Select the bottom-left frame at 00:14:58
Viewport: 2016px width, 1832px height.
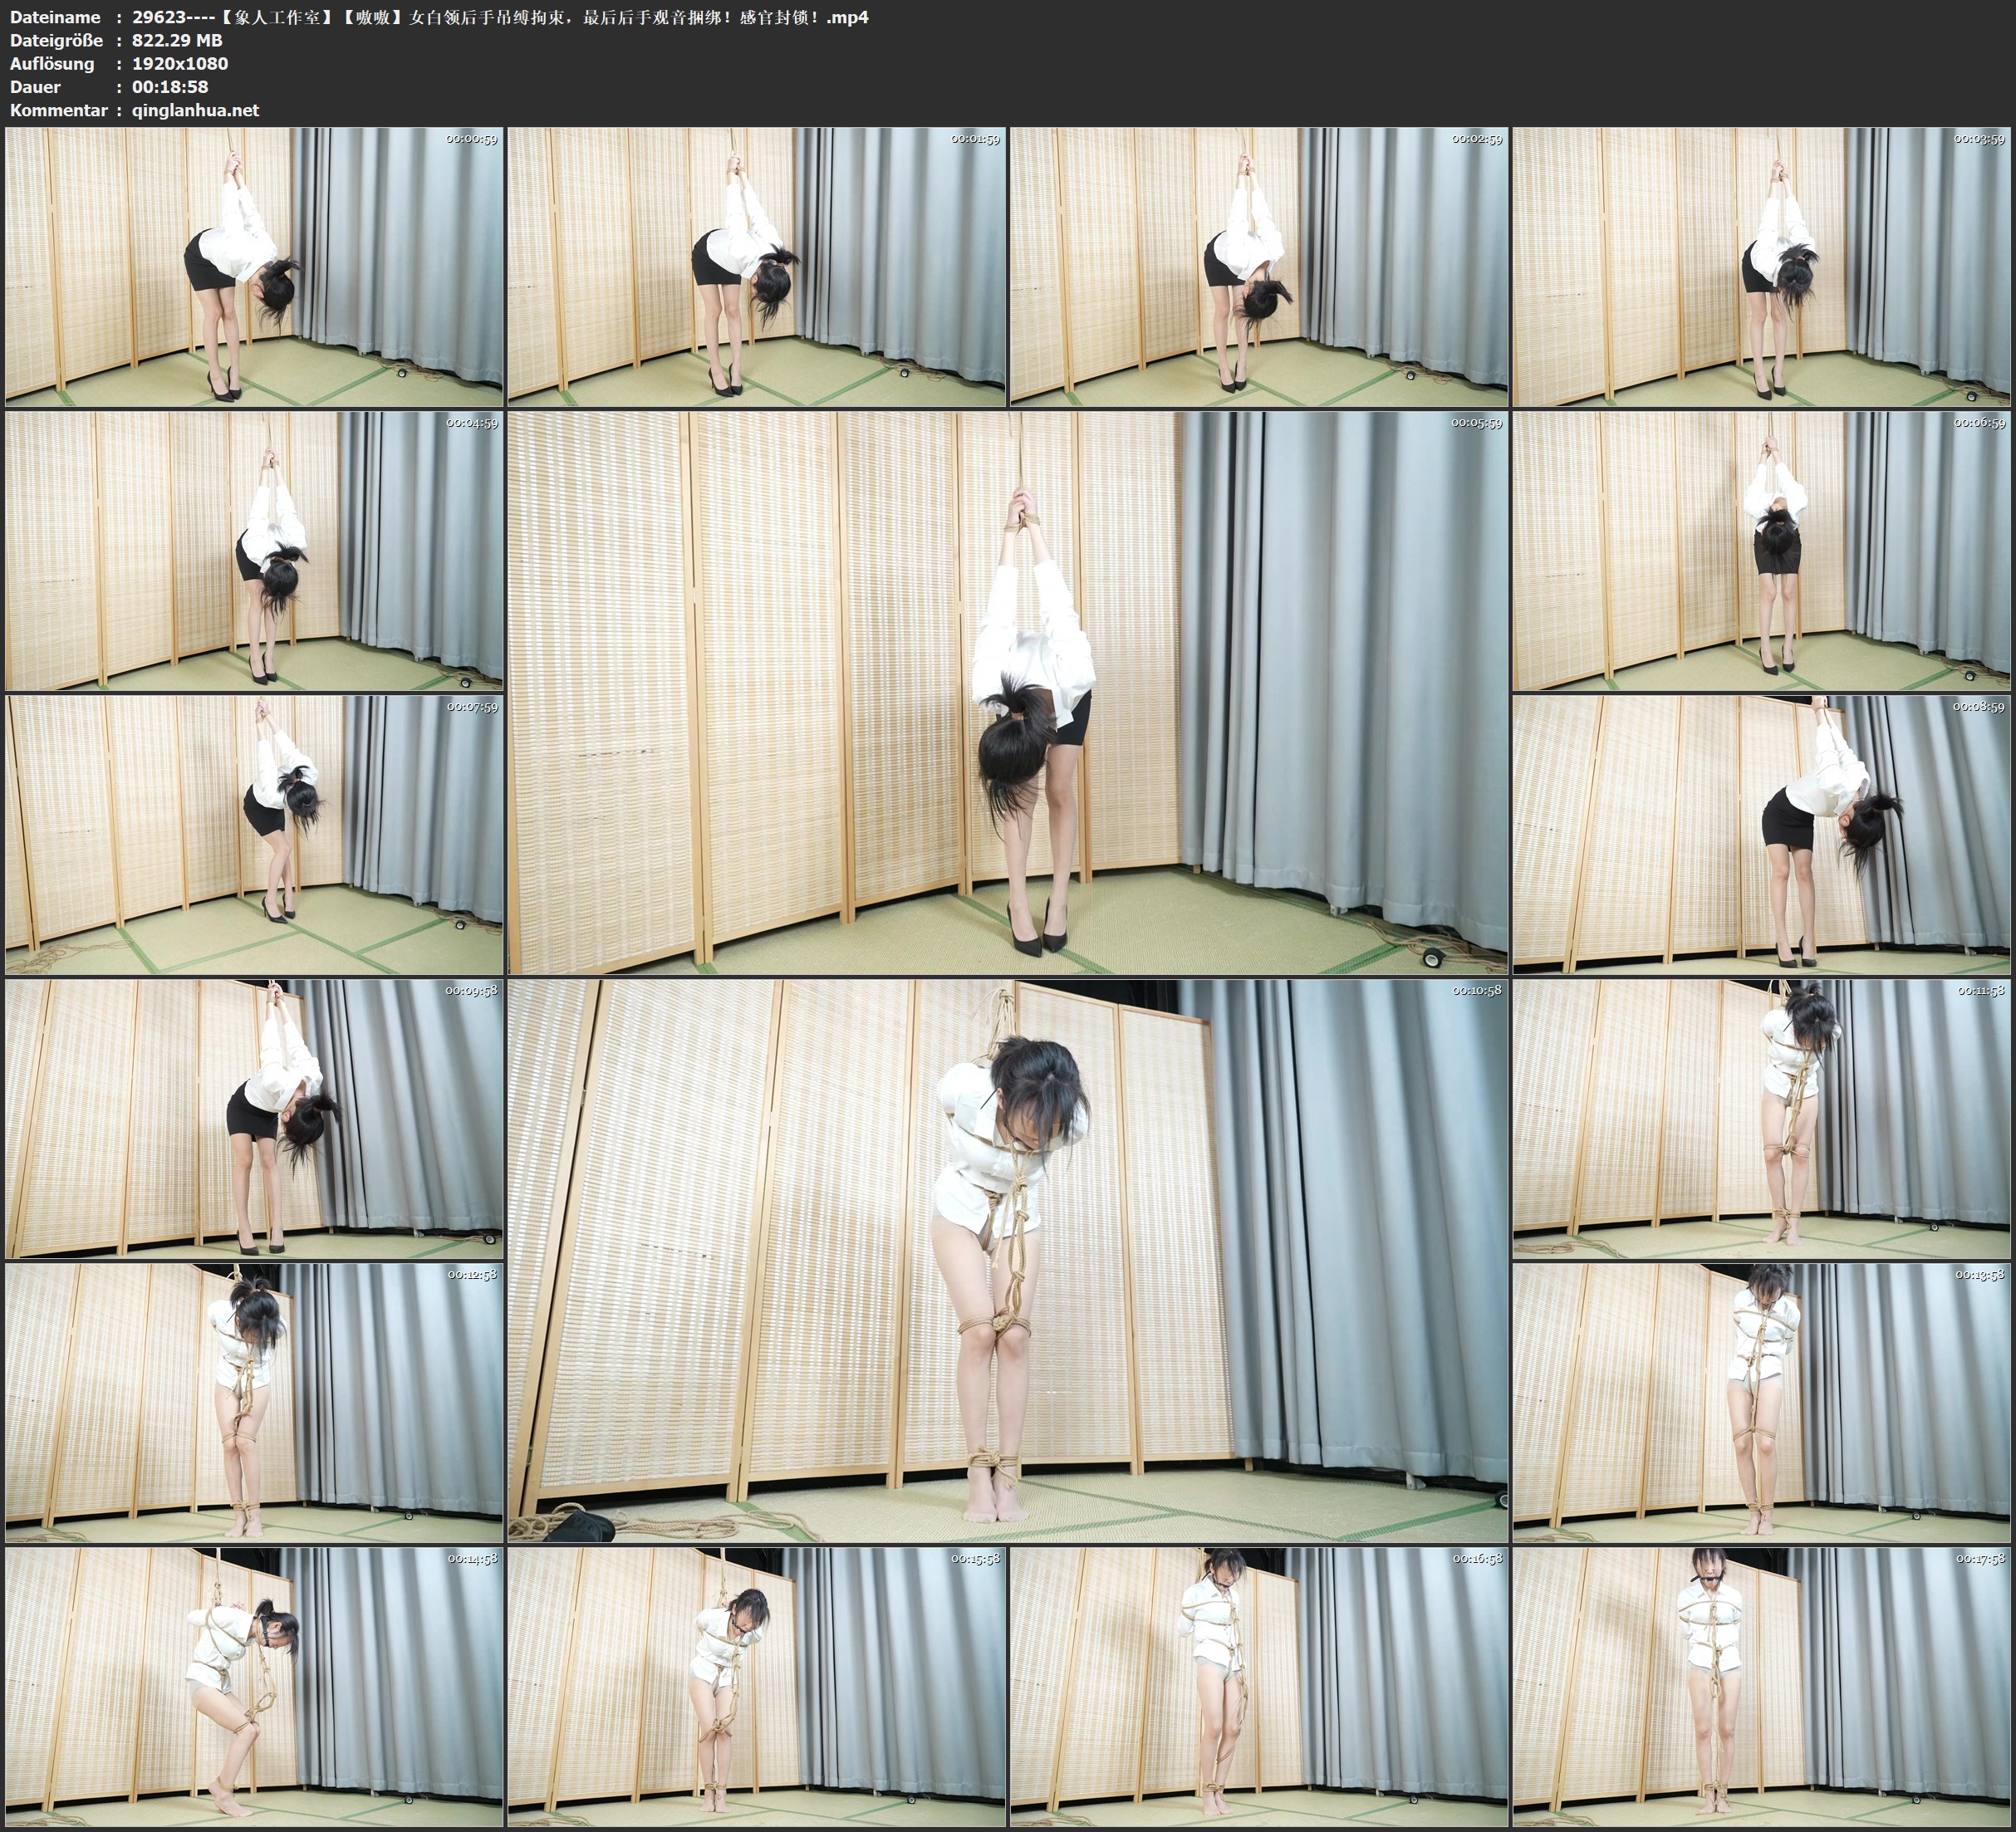[254, 1686]
